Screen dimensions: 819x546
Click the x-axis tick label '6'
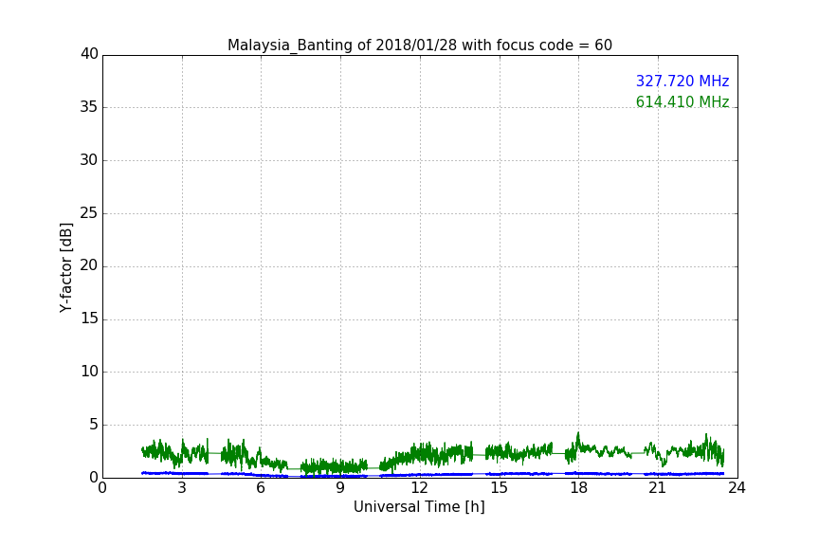pyautogui.click(x=261, y=488)
